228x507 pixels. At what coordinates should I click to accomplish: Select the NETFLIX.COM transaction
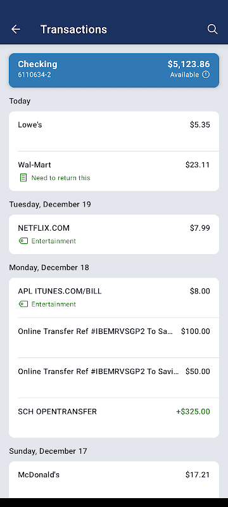pyautogui.click(x=114, y=234)
